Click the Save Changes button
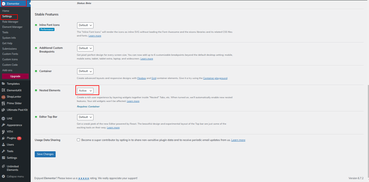Image resolution: width=369 pixels, height=182 pixels. (45, 154)
